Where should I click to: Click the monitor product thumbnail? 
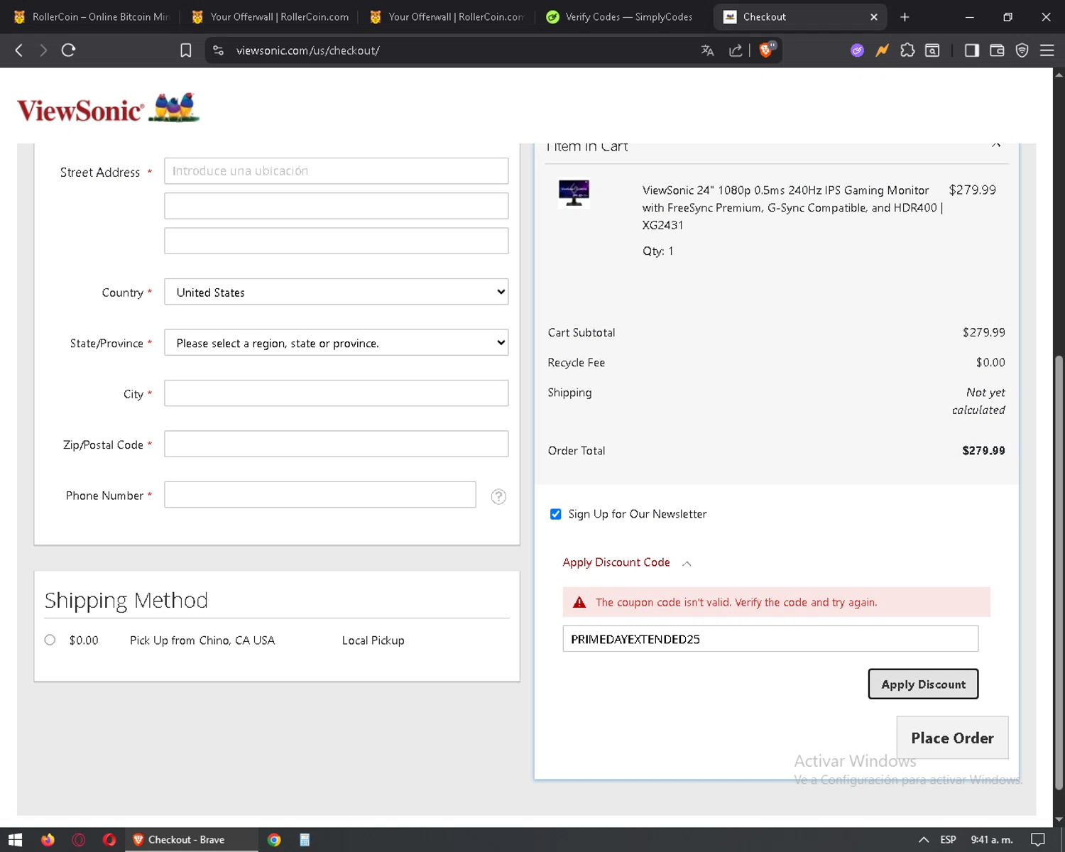(x=574, y=192)
